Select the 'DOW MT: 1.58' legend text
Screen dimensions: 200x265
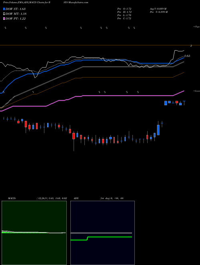click(x=16, y=14)
